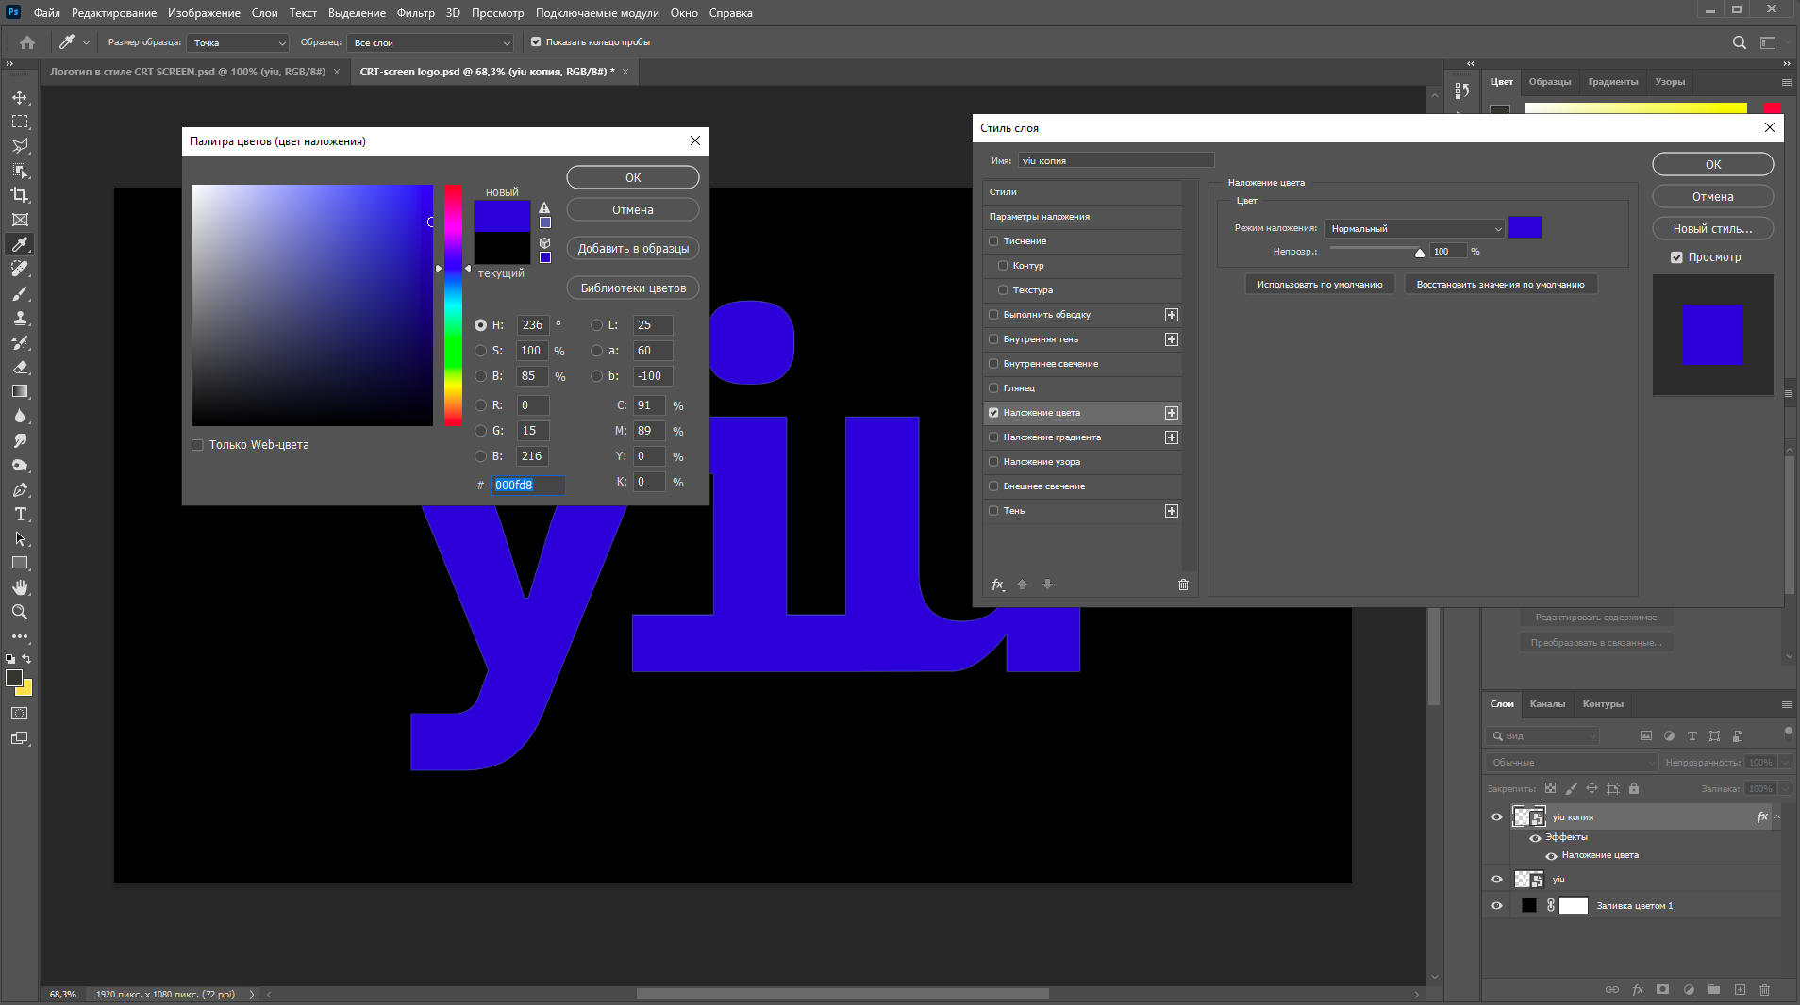Check Только Web-цвета option

click(x=198, y=445)
